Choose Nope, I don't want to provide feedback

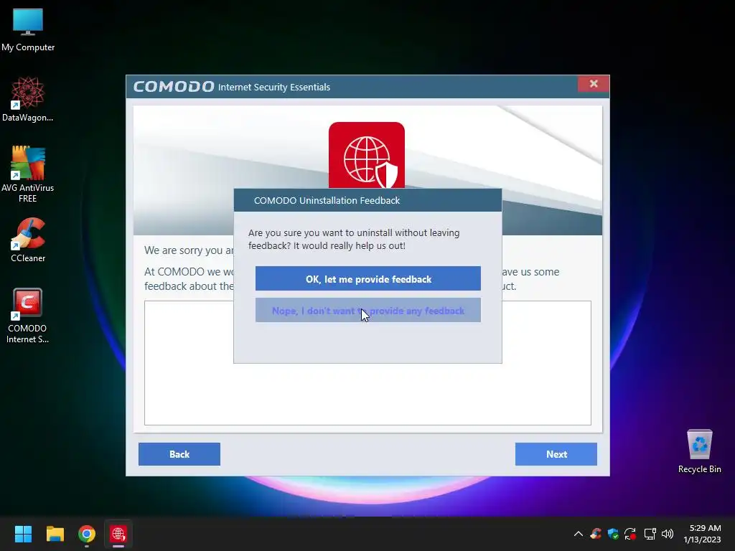click(368, 310)
